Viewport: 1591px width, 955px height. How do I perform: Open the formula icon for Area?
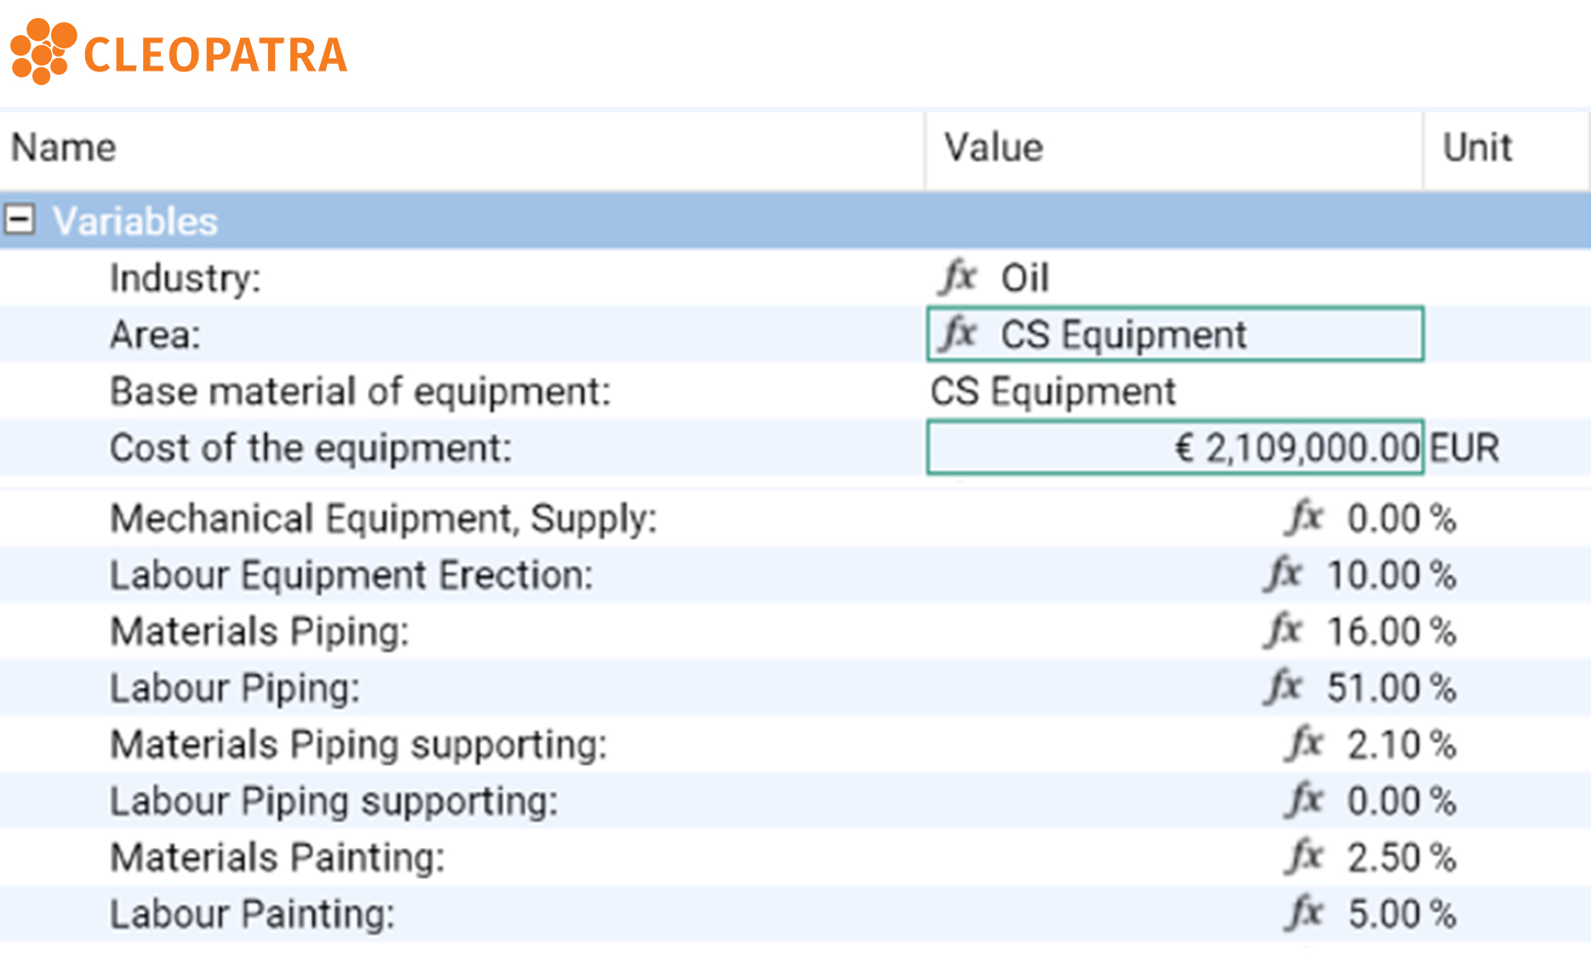(x=959, y=334)
